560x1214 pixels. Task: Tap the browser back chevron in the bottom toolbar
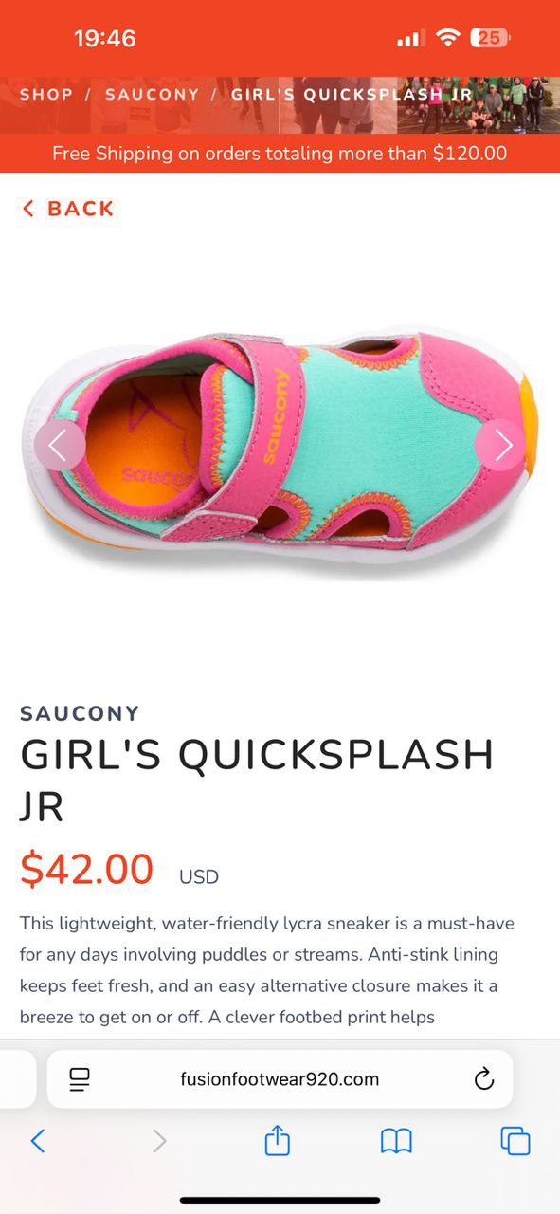click(38, 1141)
